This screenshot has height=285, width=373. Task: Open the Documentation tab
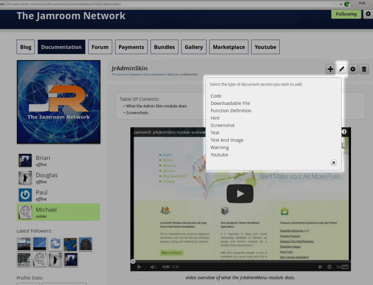61,47
